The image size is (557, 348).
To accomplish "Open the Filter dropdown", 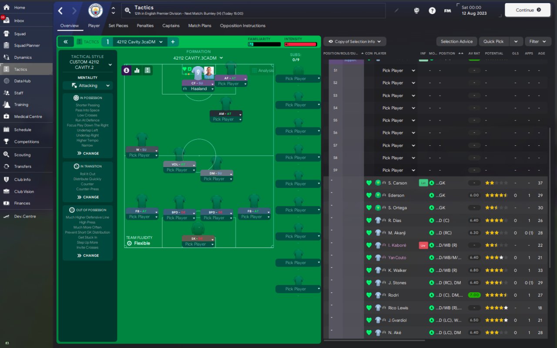I will pos(538,41).
